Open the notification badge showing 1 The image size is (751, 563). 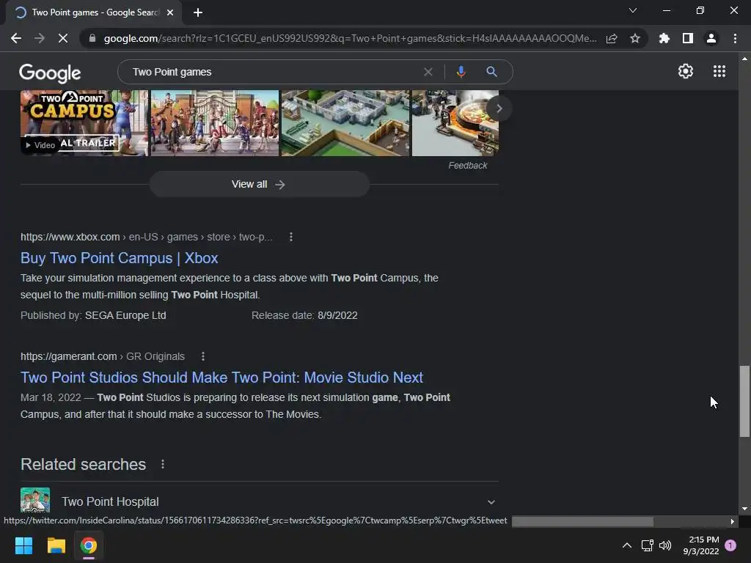click(x=730, y=545)
